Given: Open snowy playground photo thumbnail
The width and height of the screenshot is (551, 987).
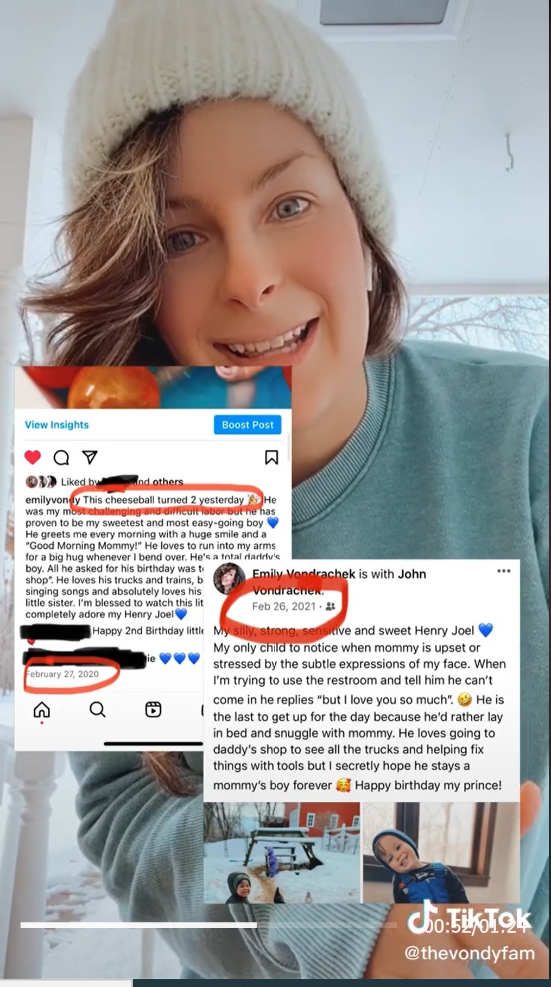Looking at the screenshot, I should point(282,853).
